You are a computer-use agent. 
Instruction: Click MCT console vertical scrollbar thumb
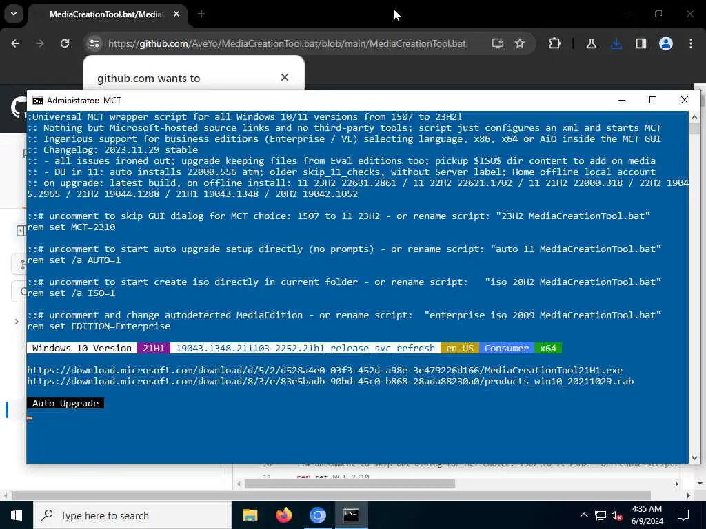[x=694, y=129]
